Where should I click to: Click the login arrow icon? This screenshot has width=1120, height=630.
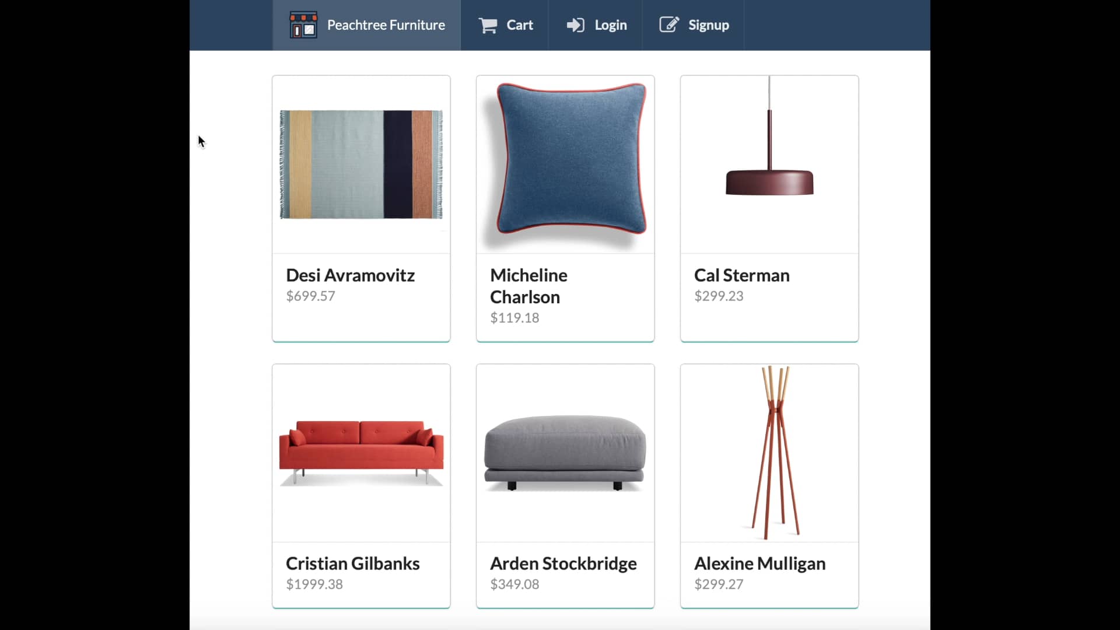coord(575,25)
